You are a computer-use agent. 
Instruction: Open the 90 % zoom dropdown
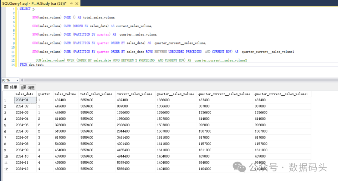17,80
